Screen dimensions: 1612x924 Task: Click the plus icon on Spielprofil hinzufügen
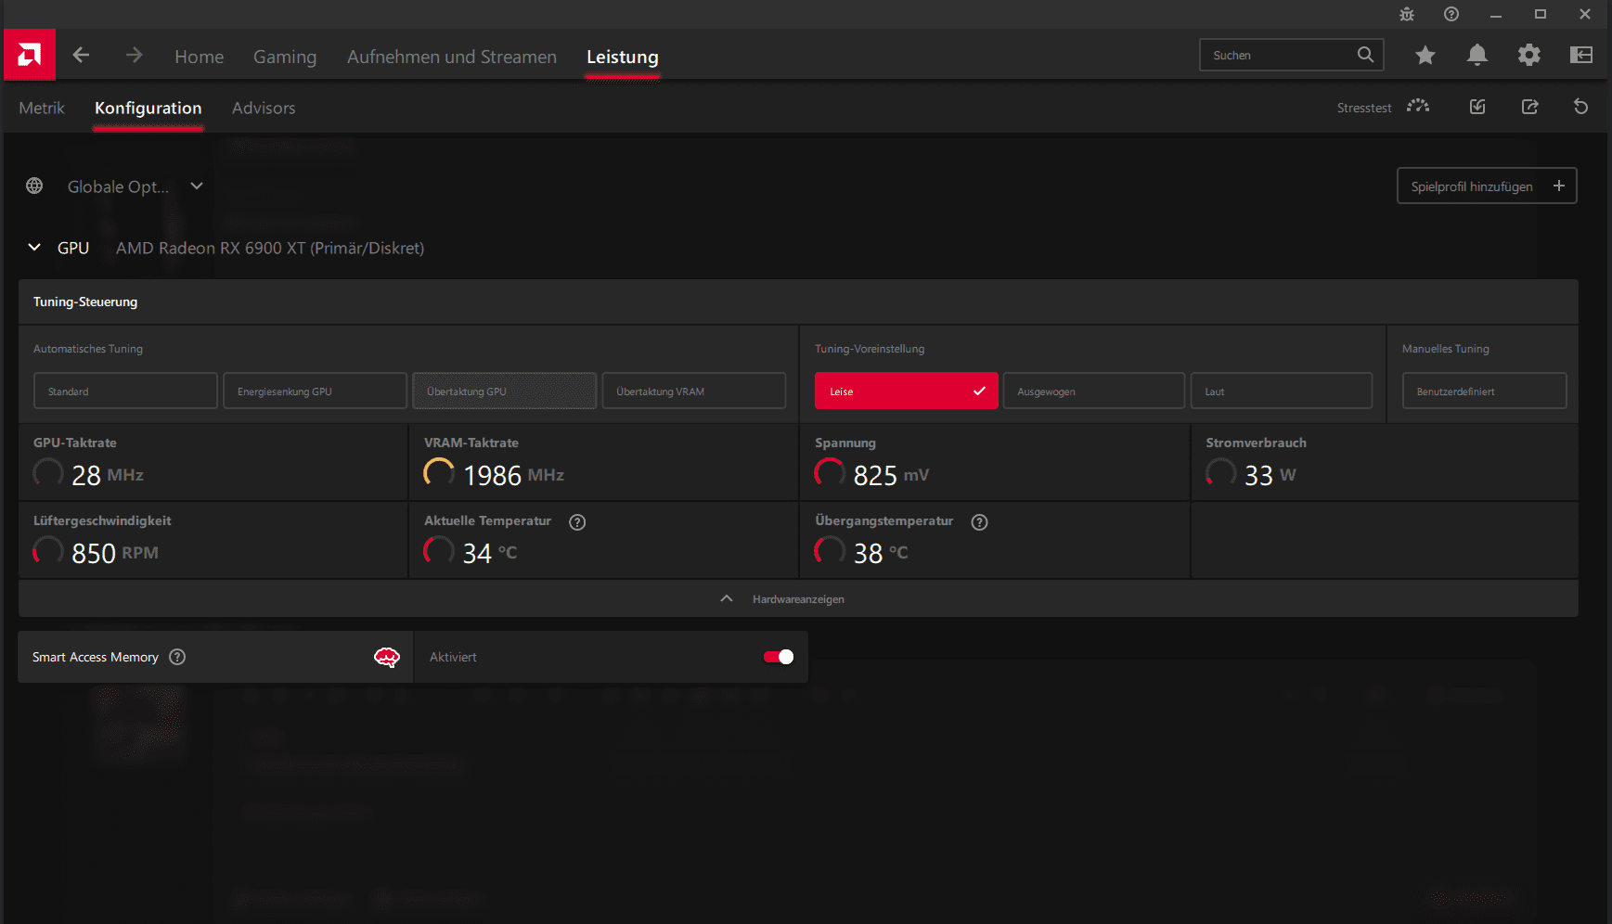tap(1559, 186)
